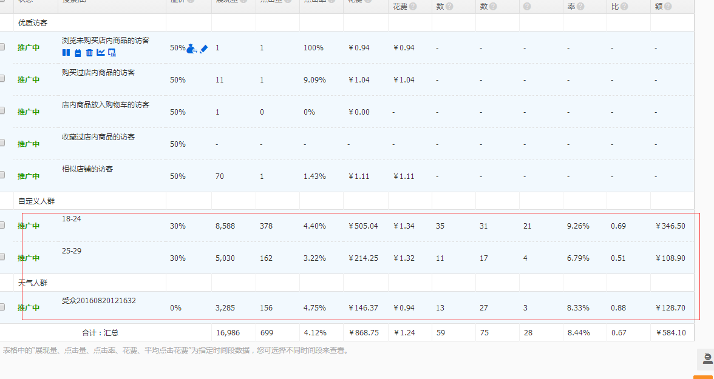The width and height of the screenshot is (714, 379).
Task: Pause promotion for 浏览未购买店内商品的访客 row
Action: pyautogui.click(x=66, y=53)
